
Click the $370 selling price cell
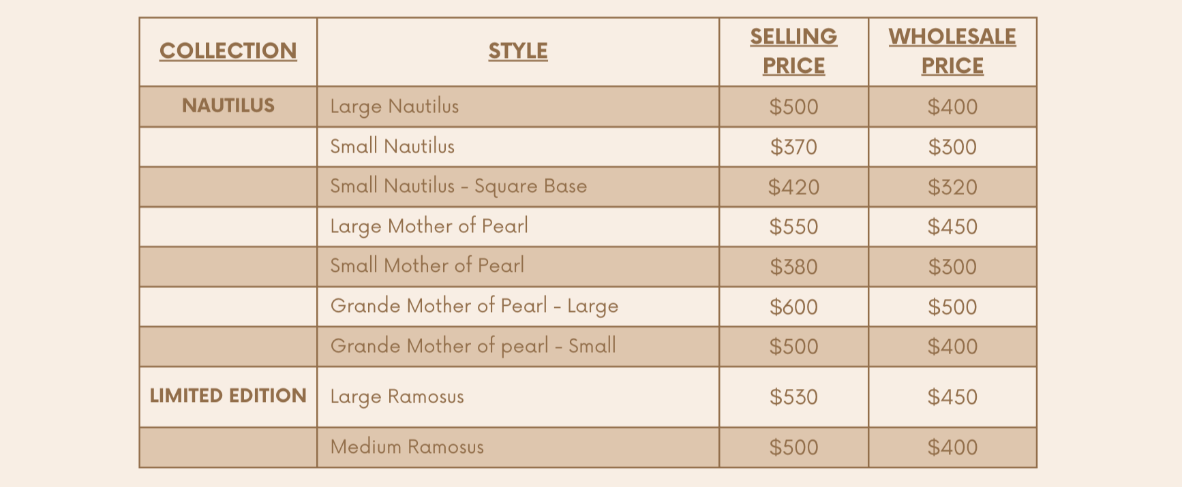[793, 146]
